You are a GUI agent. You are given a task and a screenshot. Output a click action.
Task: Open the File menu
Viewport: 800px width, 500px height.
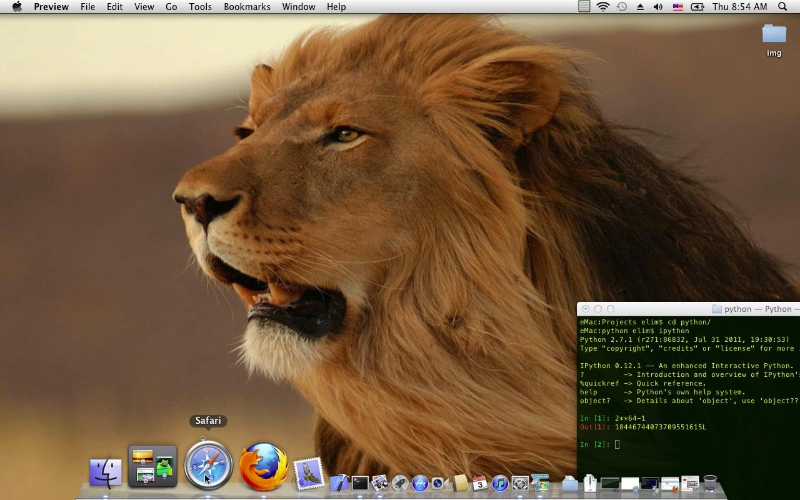coord(87,7)
